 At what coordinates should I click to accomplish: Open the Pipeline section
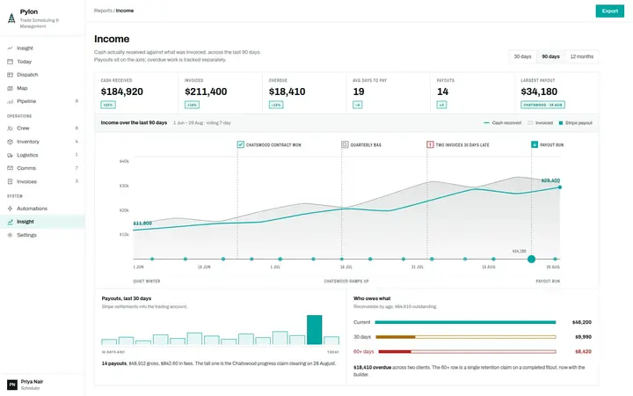coord(42,101)
